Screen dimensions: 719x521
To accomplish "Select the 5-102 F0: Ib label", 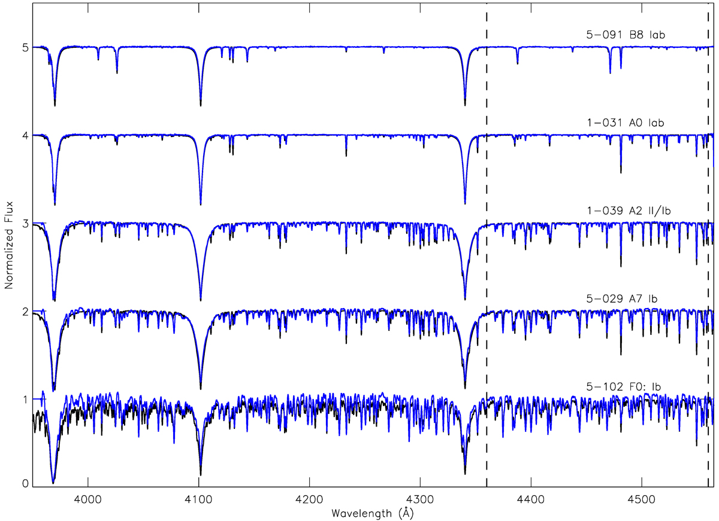I will point(626,386).
